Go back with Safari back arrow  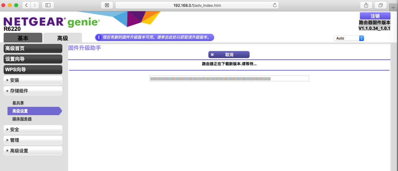click(26, 5)
